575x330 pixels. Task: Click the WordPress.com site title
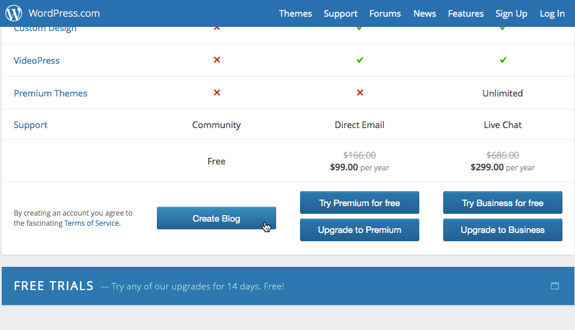point(64,13)
